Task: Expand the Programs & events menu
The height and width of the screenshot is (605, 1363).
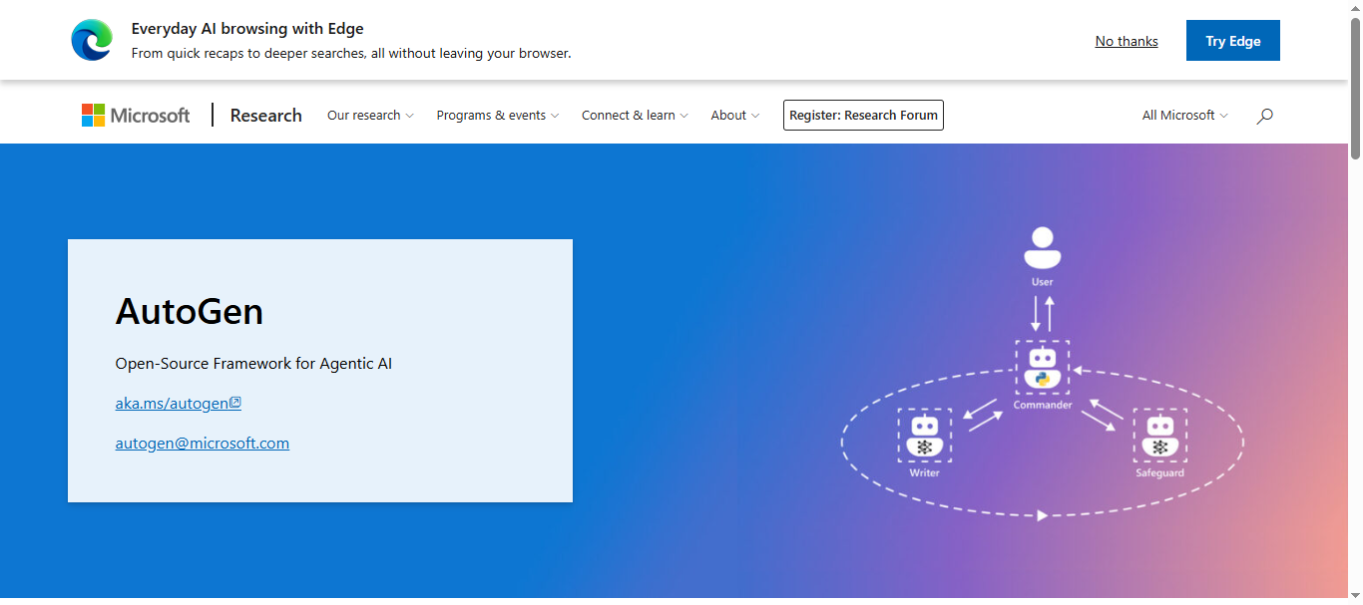Action: tap(497, 116)
